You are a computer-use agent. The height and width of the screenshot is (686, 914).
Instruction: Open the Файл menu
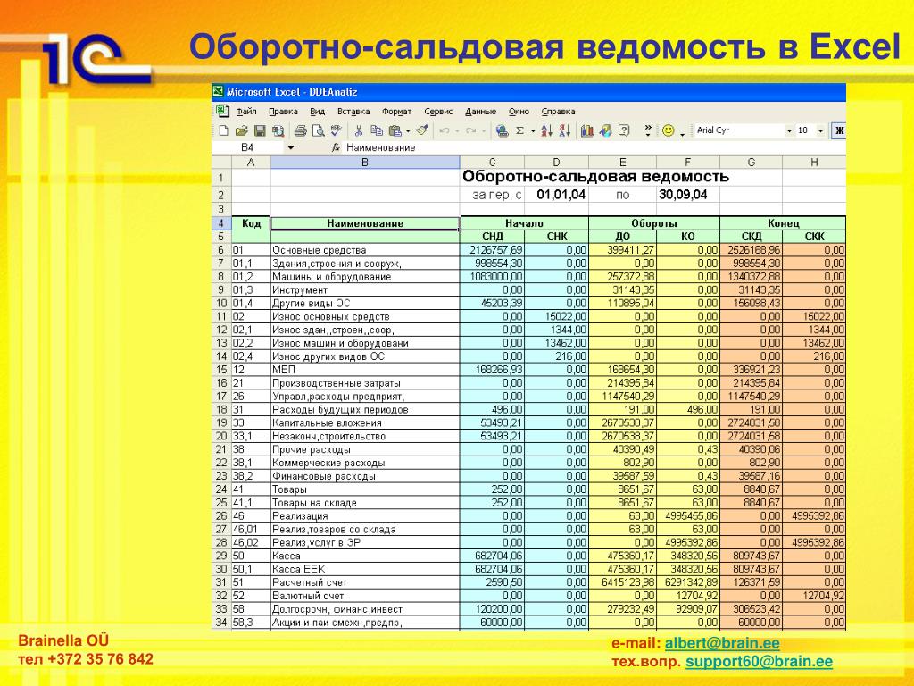click(x=246, y=112)
